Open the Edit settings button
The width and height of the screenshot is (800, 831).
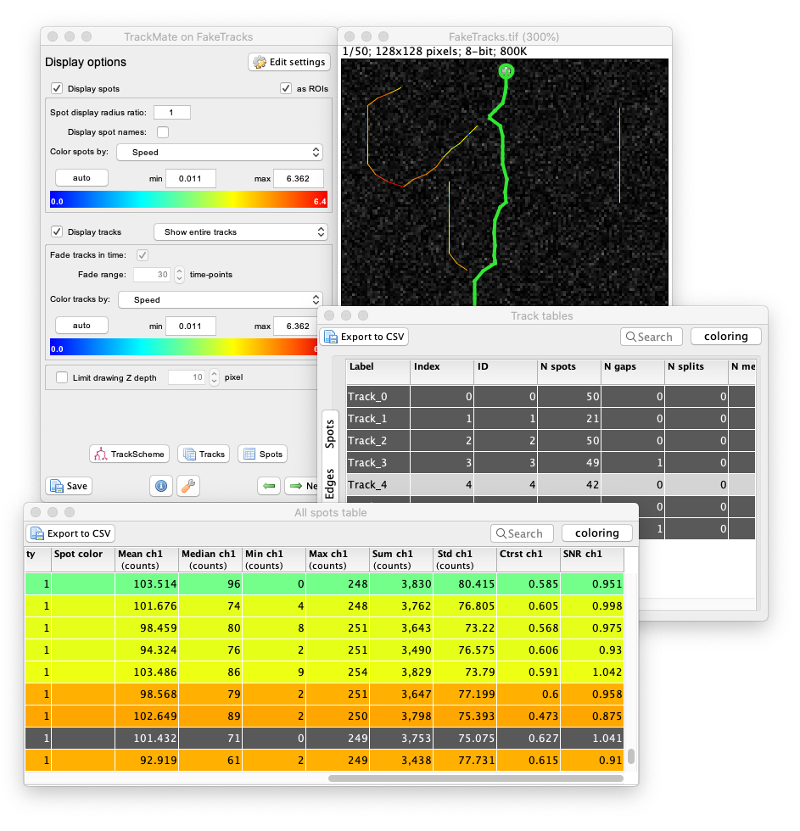(x=289, y=62)
